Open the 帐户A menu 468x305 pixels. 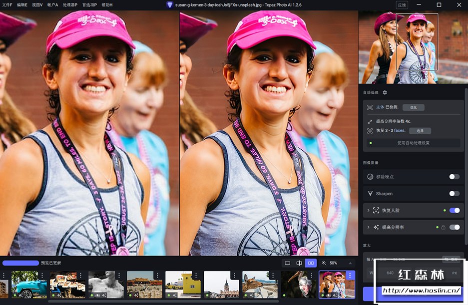(52, 5)
